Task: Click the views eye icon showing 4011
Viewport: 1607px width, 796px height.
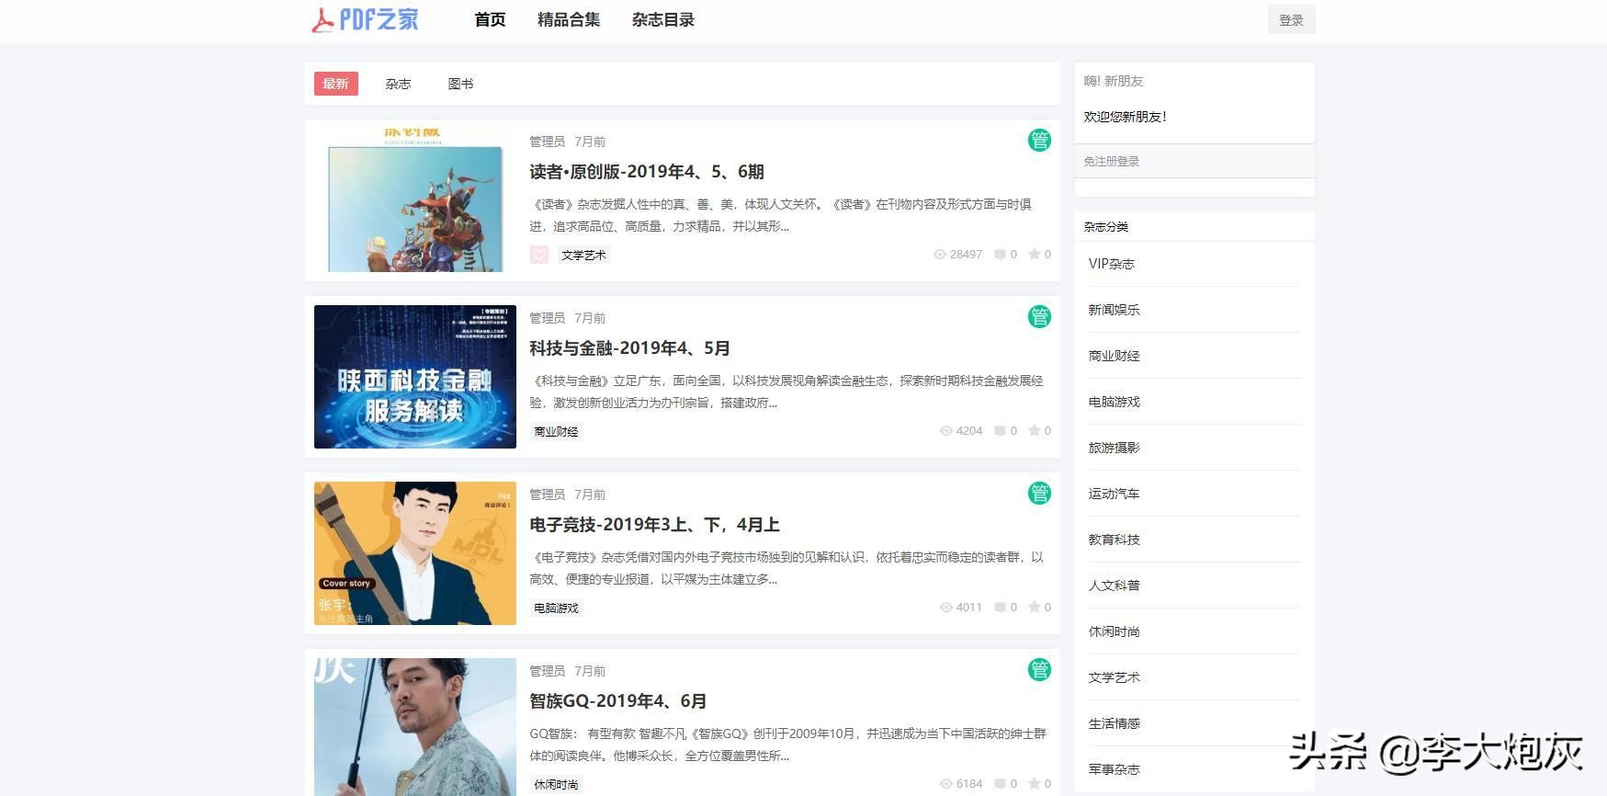Action: pos(946,608)
